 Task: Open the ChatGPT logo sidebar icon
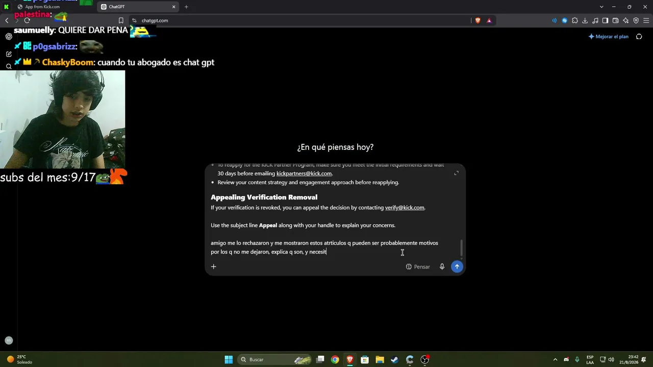(9, 37)
